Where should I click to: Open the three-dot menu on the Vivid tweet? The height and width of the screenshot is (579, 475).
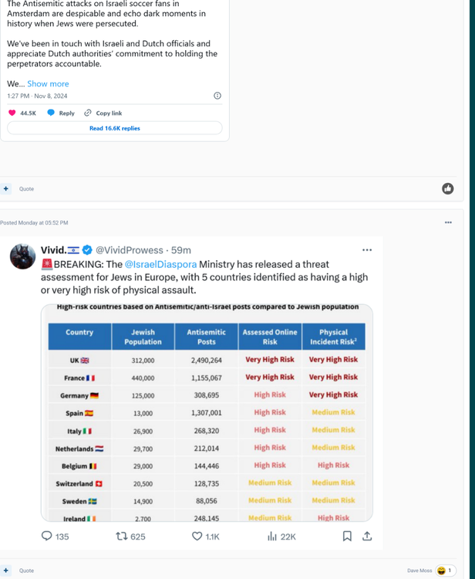coord(367,249)
